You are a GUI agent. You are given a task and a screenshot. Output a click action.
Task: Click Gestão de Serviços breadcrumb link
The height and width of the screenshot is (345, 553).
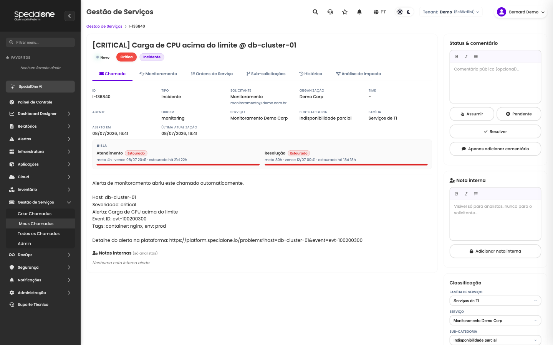click(104, 26)
